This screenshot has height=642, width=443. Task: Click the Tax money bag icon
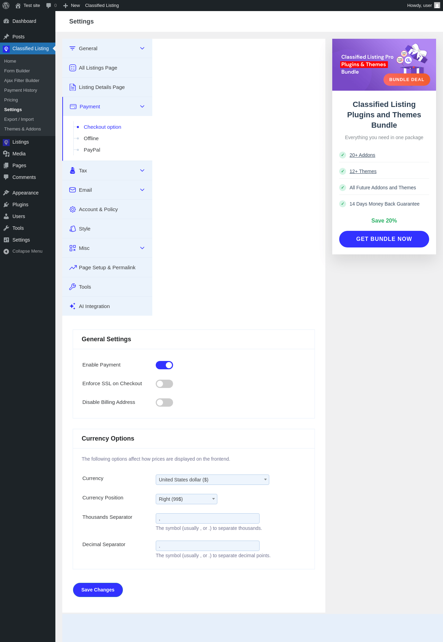(x=73, y=170)
